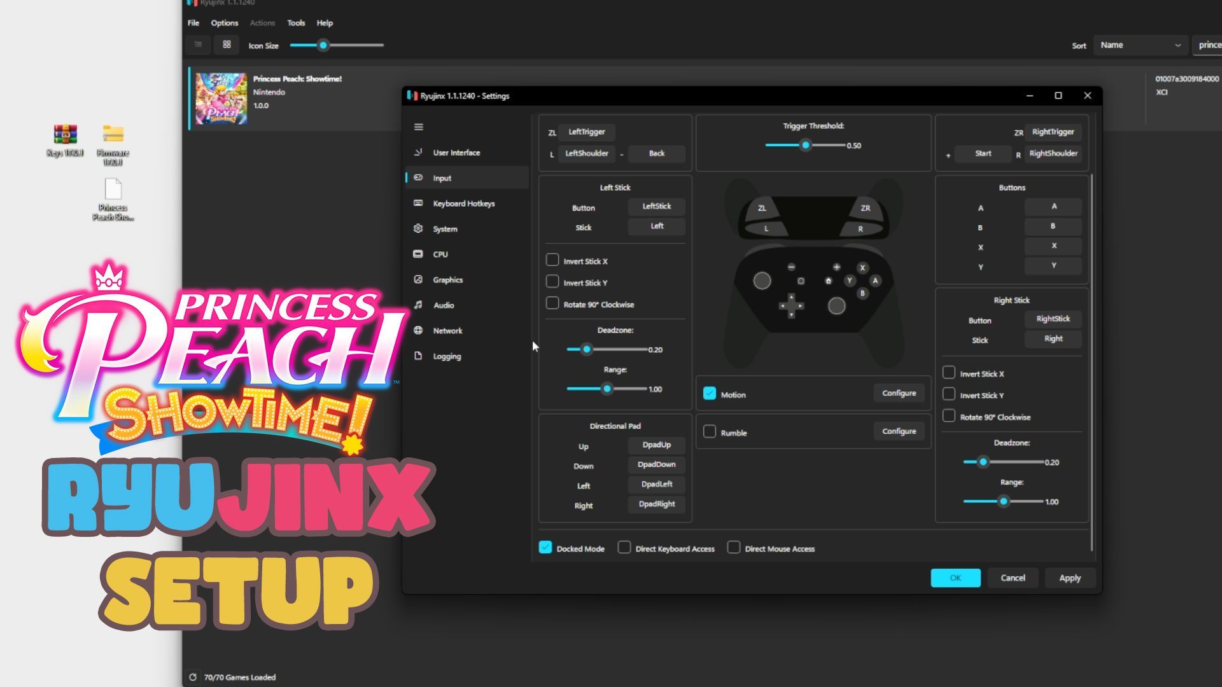This screenshot has height=687, width=1222.
Task: Switch to grid view in main window
Action: pyautogui.click(x=227, y=45)
